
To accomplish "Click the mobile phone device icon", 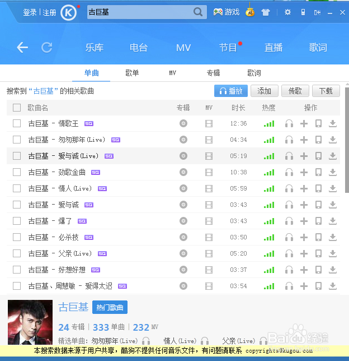I will [x=303, y=12].
